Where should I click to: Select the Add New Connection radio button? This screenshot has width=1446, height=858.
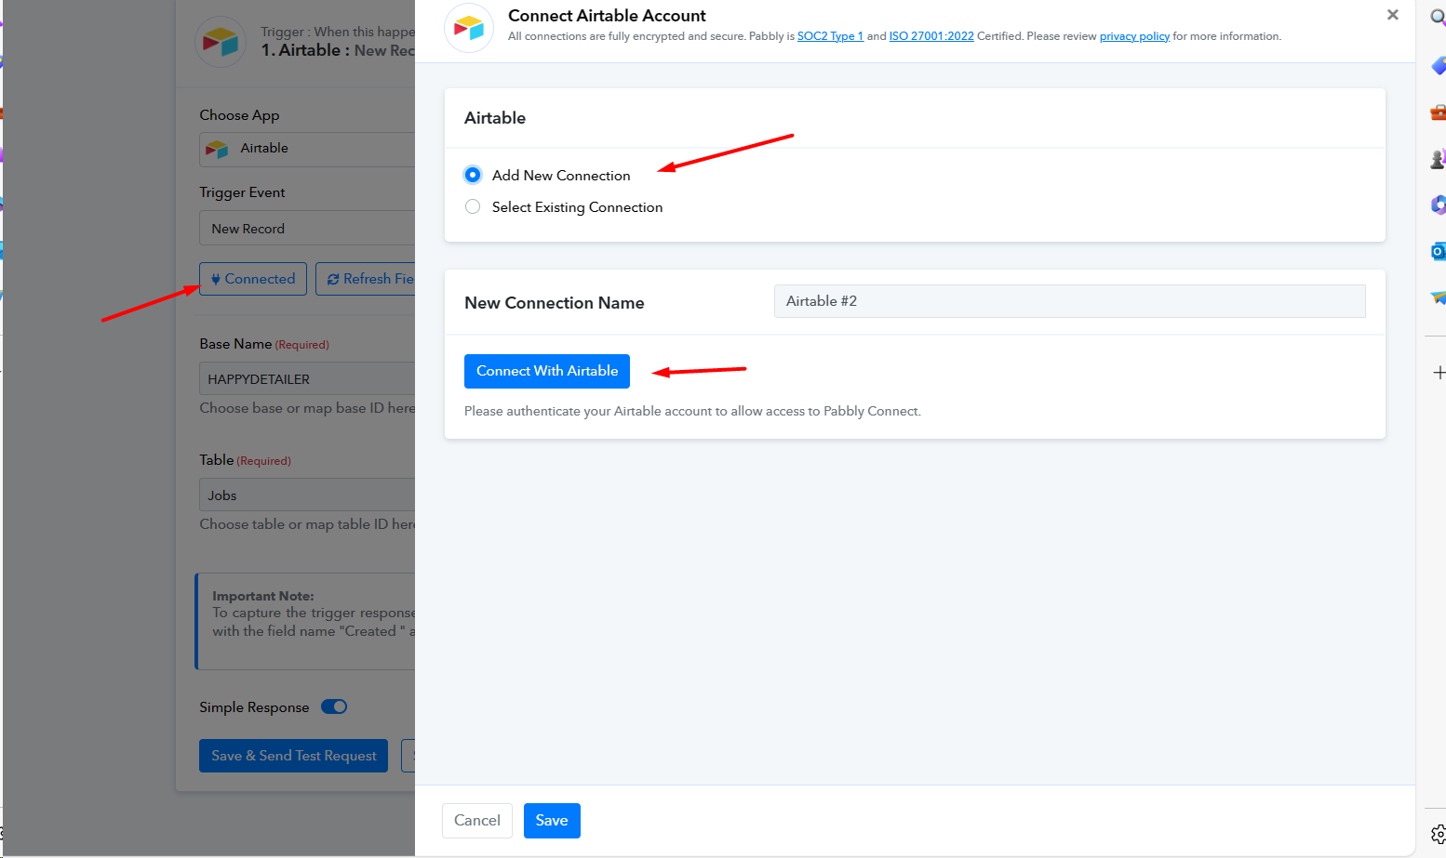473,175
